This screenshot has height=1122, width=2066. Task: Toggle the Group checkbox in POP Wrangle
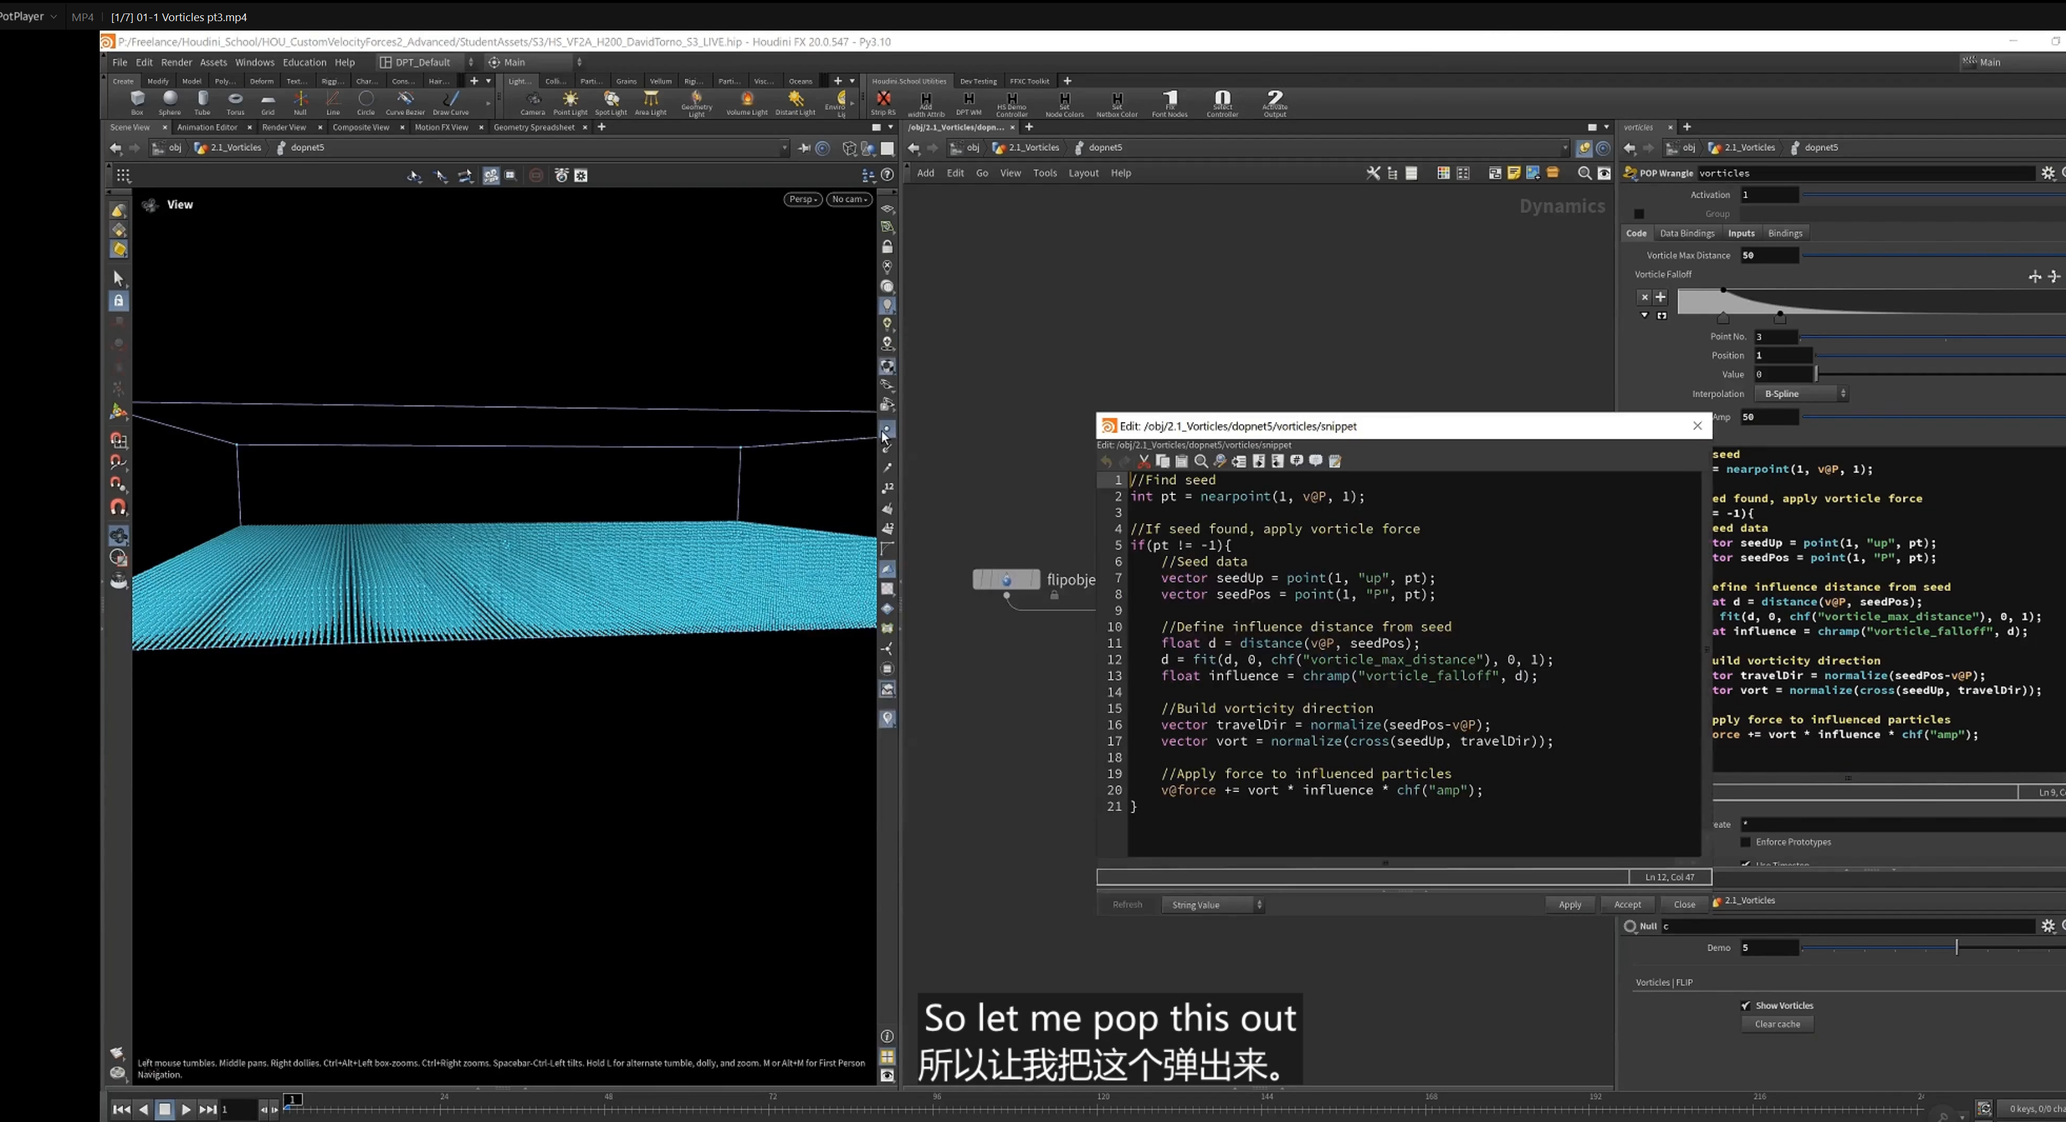(1638, 214)
